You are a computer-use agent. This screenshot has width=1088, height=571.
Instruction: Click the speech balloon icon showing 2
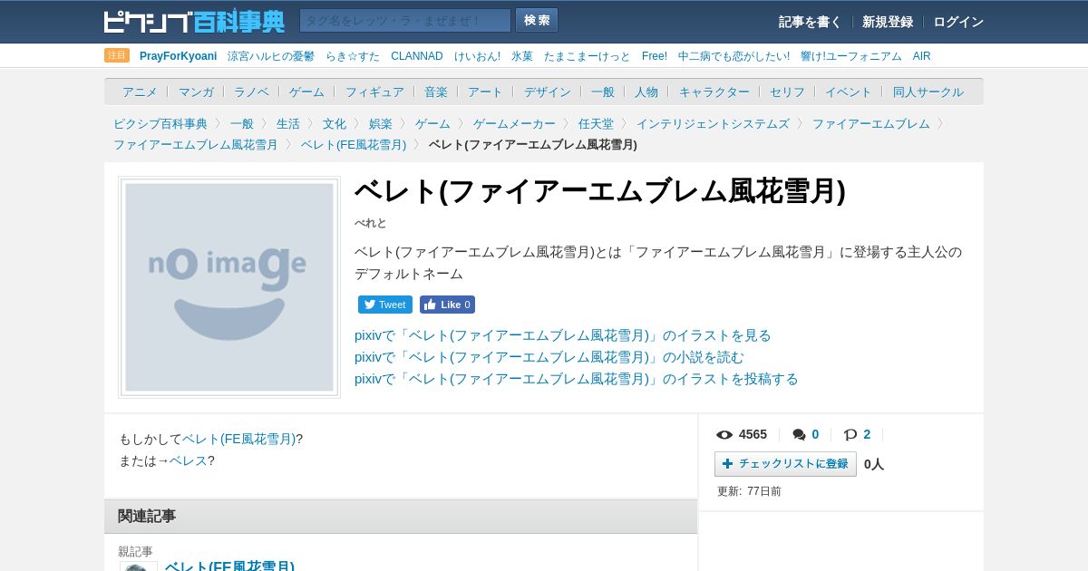[x=850, y=434]
